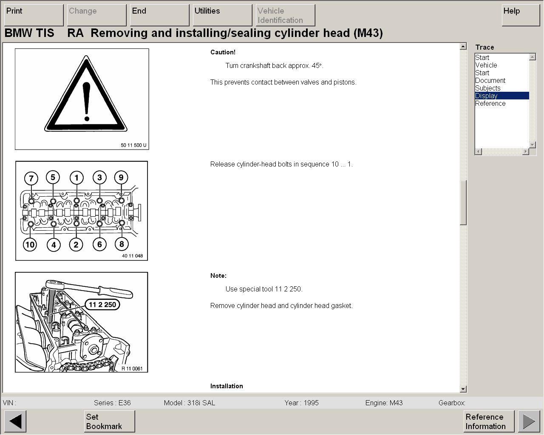Open Utilities
The width and height of the screenshot is (544, 435).
pos(223,15)
